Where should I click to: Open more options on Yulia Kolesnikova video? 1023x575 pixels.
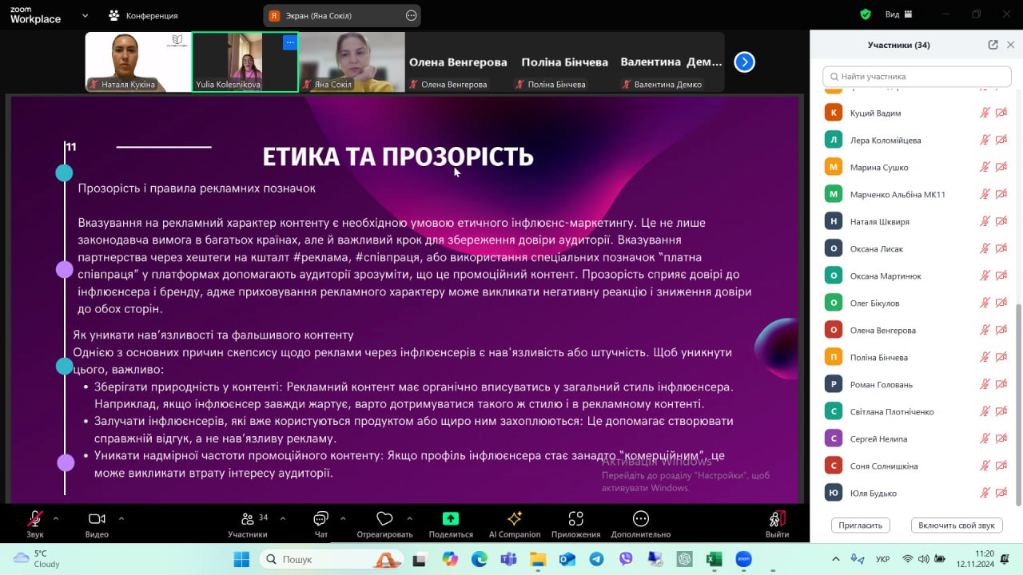pos(289,42)
